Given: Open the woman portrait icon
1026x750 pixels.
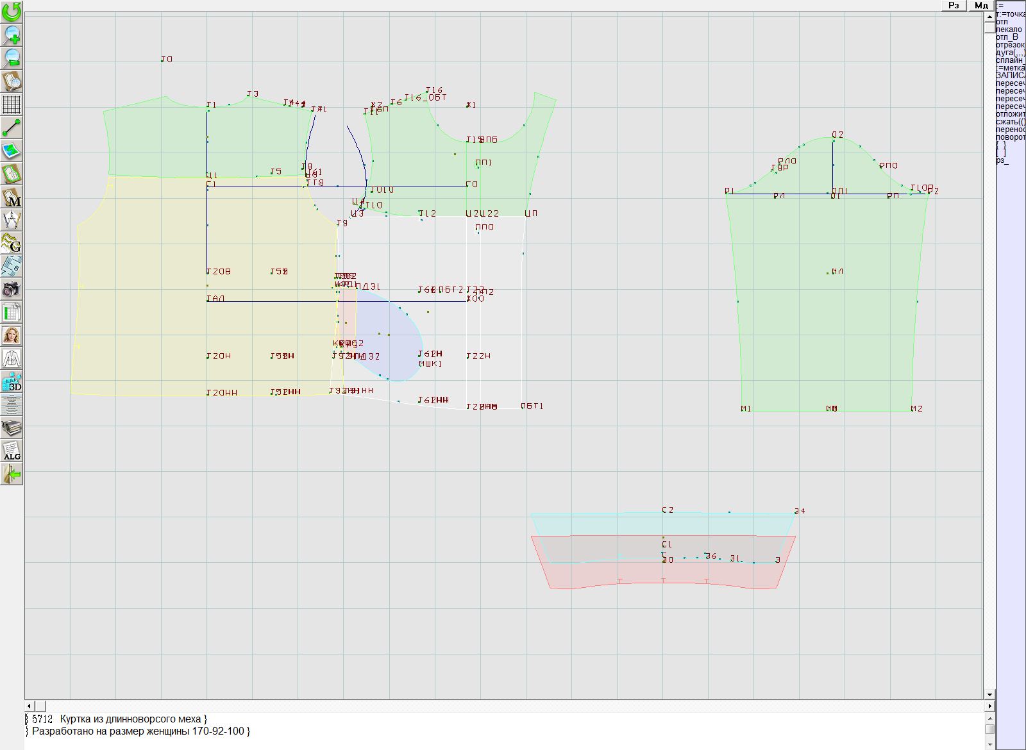Looking at the screenshot, I should click(12, 335).
